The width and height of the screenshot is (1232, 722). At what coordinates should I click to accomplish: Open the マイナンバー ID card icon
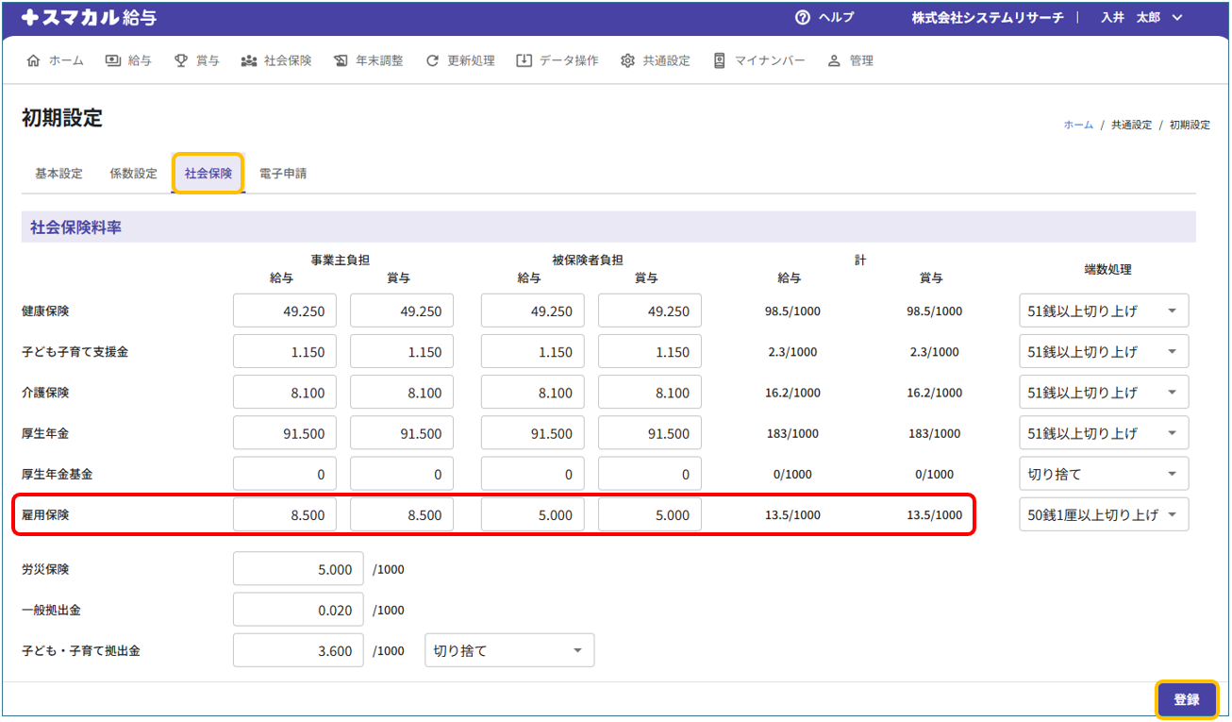click(x=719, y=60)
